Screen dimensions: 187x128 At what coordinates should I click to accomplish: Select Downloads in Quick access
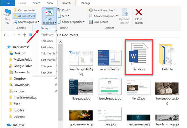[22, 85]
